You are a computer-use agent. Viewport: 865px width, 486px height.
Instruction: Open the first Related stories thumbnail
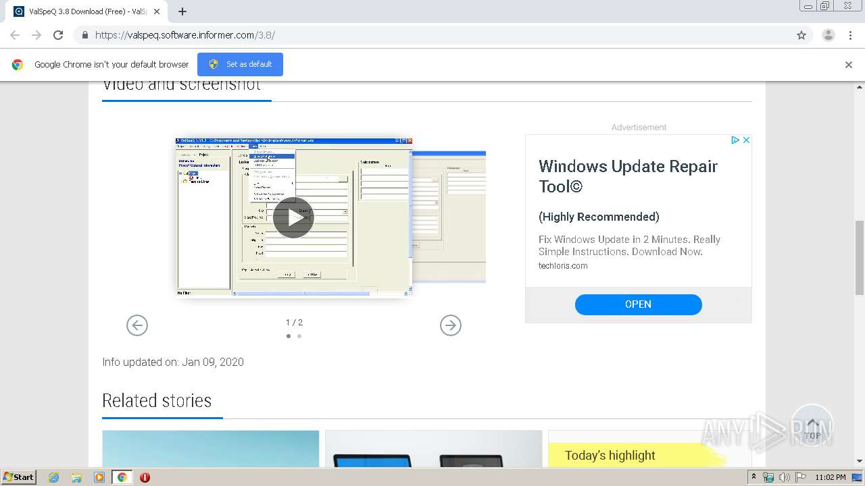click(x=211, y=449)
